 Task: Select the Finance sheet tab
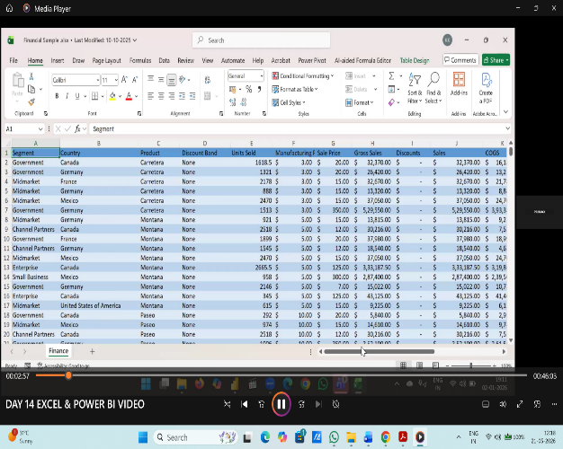[58, 351]
